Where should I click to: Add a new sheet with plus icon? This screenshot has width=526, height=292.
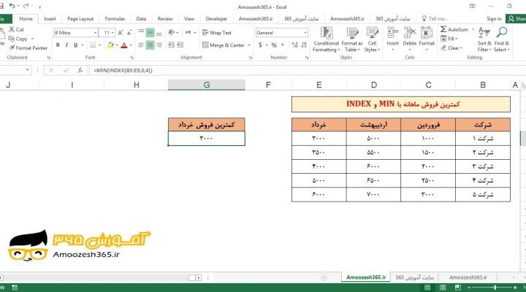pos(324,277)
